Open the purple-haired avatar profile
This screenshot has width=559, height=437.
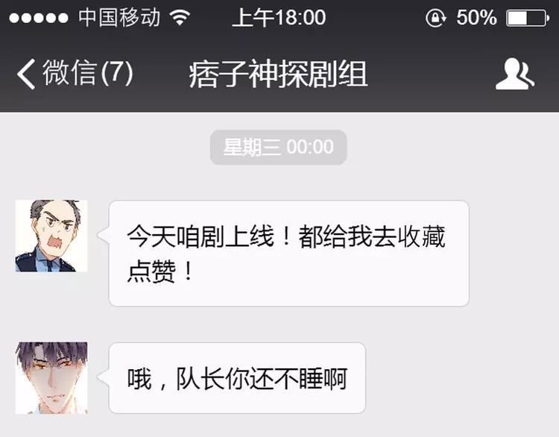(51, 378)
